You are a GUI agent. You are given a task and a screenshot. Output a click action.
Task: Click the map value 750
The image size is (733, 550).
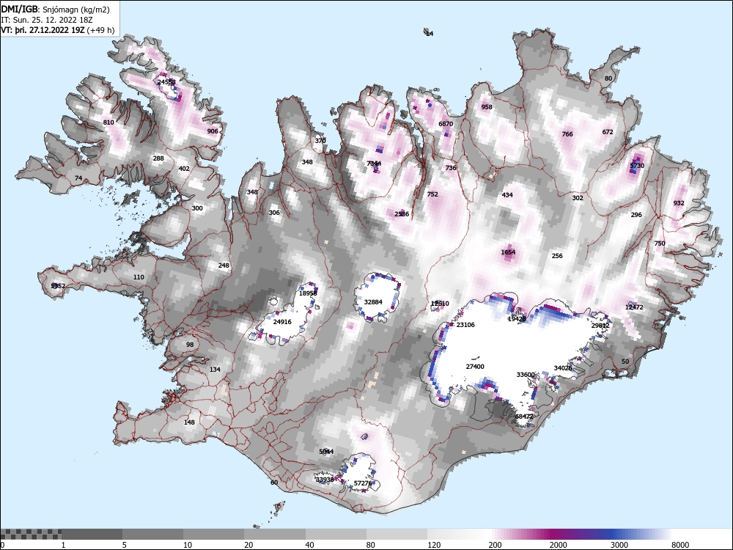[x=660, y=243]
